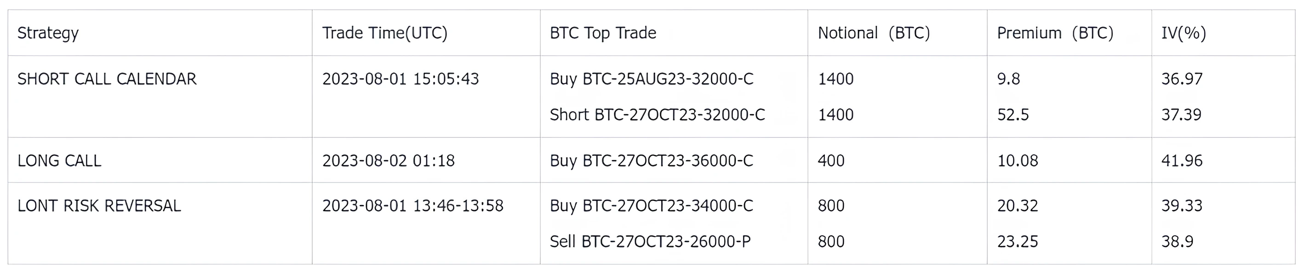This screenshot has width=1304, height=272.
Task: Click the 41.96 IV value
Action: (x=1182, y=161)
